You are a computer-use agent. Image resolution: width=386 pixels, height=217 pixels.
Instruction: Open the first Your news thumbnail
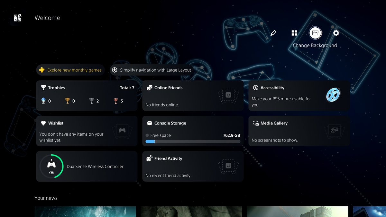coord(85,212)
